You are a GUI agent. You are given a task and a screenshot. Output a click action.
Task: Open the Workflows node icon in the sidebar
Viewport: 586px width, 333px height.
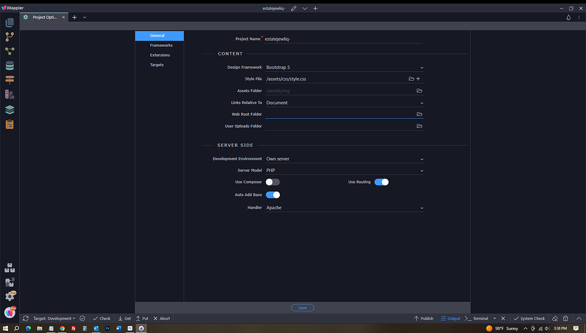tap(9, 50)
